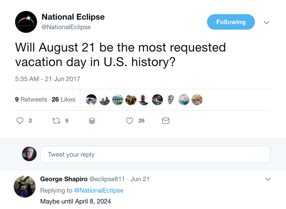Click the stacked layers Buffer icon
This screenshot has height=209, width=286.
coord(92,121)
